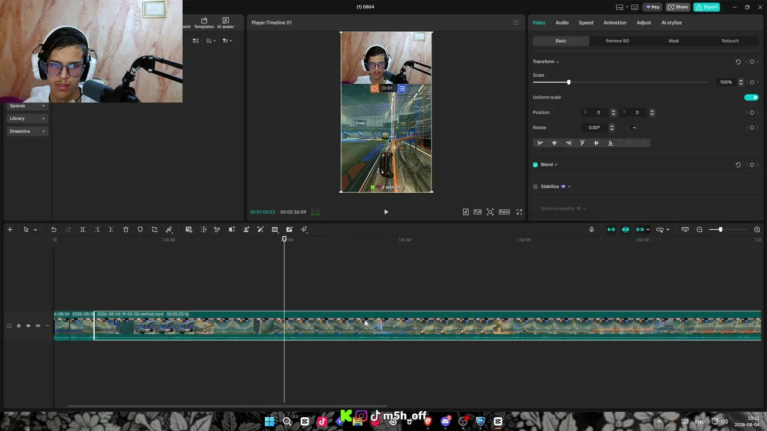Play the preview video
This screenshot has width=767, height=431.
[386, 212]
